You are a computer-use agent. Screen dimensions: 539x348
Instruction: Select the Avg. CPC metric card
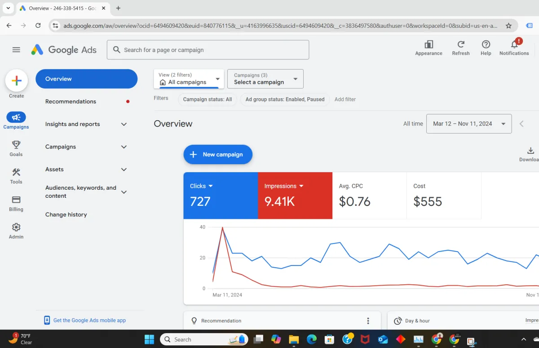coord(369,196)
